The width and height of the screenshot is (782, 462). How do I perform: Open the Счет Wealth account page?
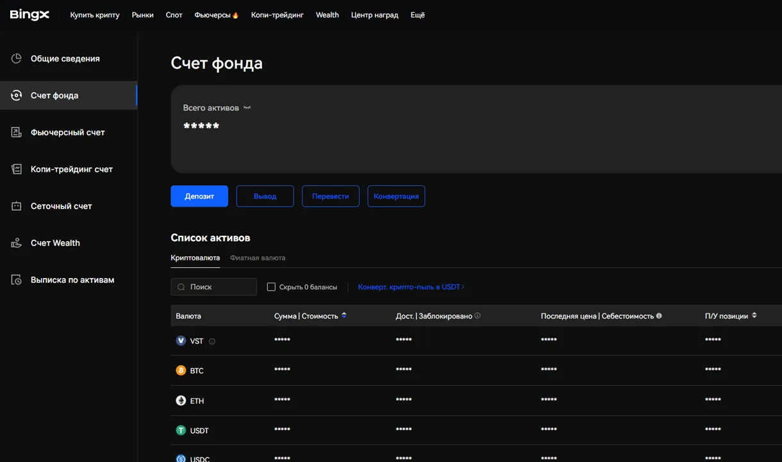point(55,243)
